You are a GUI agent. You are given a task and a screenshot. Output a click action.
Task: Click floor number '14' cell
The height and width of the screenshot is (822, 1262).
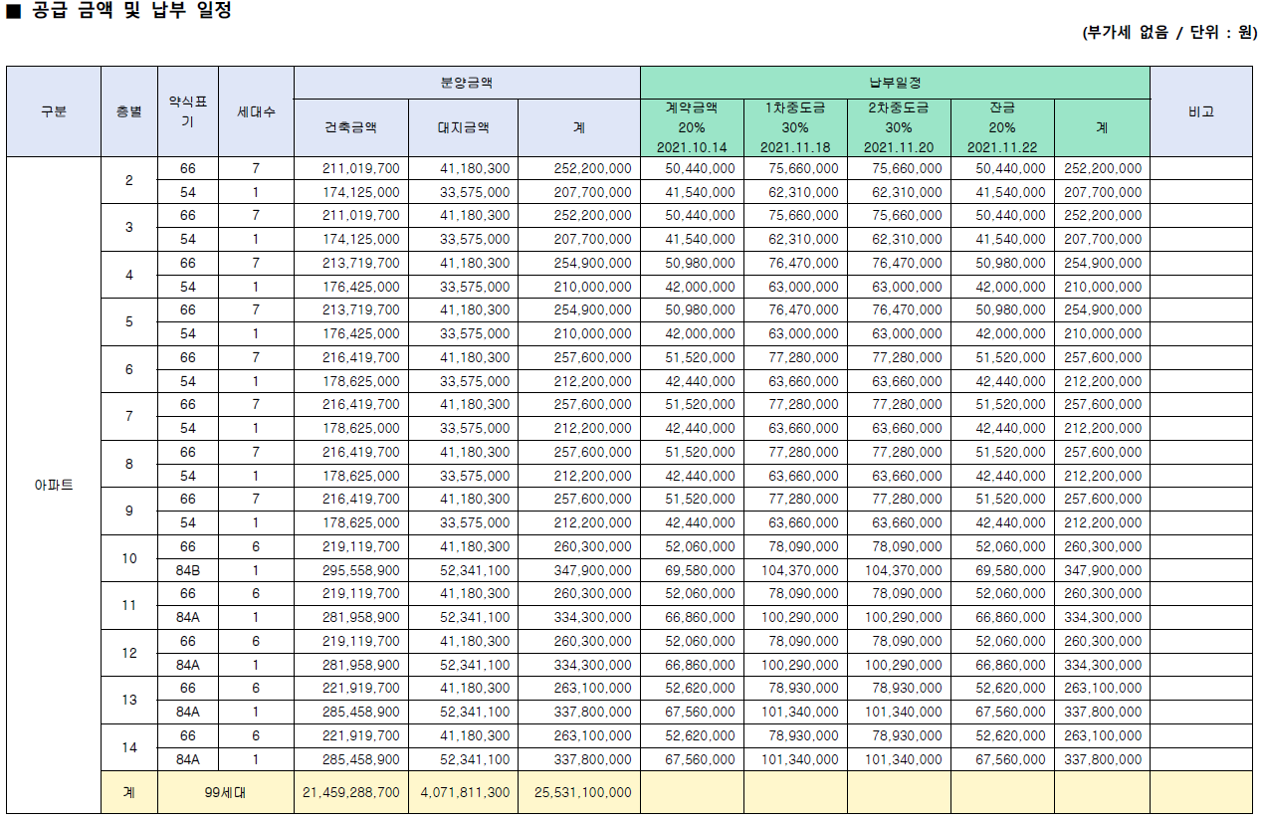tap(129, 747)
